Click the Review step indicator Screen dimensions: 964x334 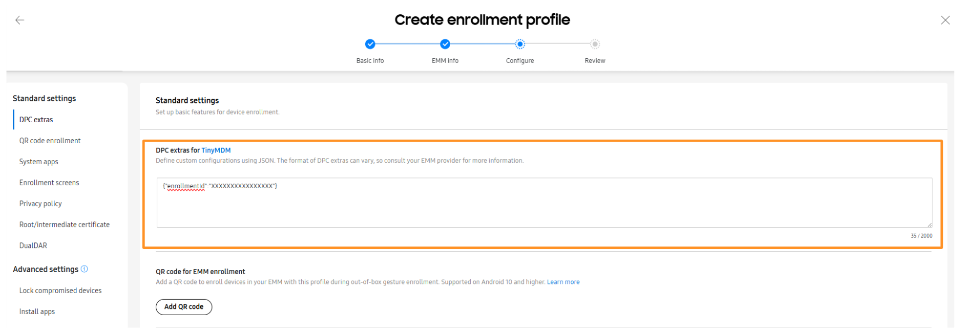[595, 44]
